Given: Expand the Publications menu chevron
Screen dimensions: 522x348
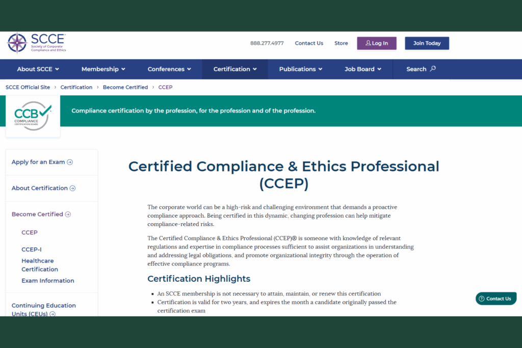Looking at the screenshot, I should pos(320,69).
